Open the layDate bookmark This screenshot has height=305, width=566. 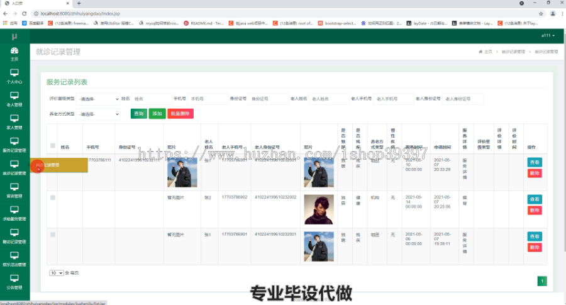(x=427, y=23)
